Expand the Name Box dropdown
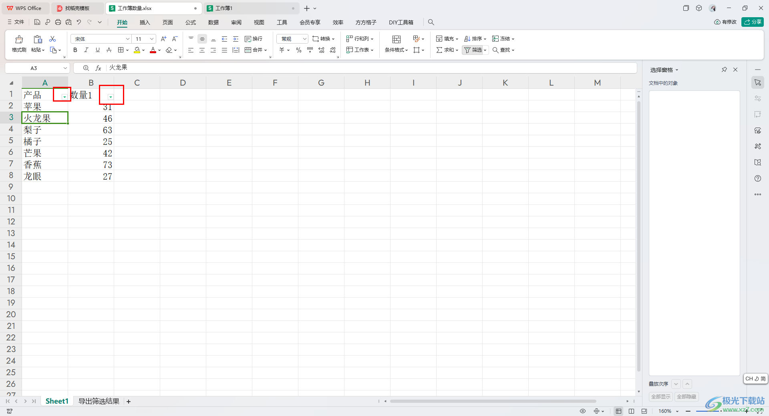The width and height of the screenshot is (769, 416). pyautogui.click(x=65, y=68)
